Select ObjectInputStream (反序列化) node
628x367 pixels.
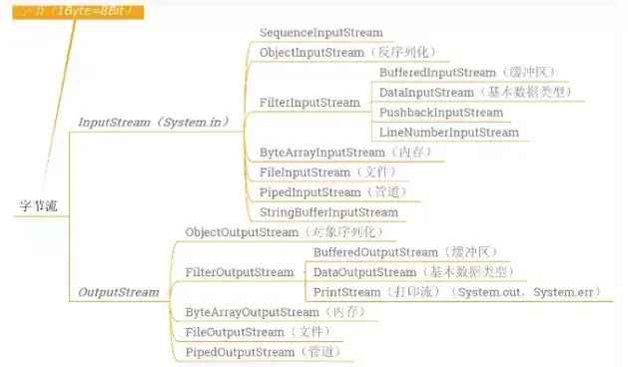coord(347,53)
